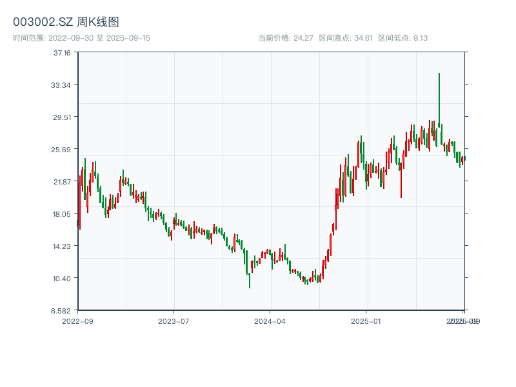Click the 14.23 price level label
The height and width of the screenshot is (387, 516).
pos(62,246)
